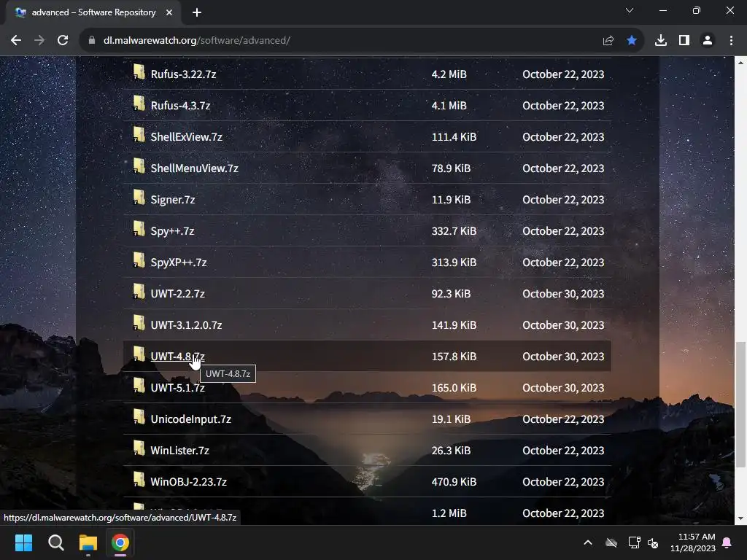Viewport: 747px width, 560px height.
Task: Open a new browser tab
Action: tap(197, 12)
